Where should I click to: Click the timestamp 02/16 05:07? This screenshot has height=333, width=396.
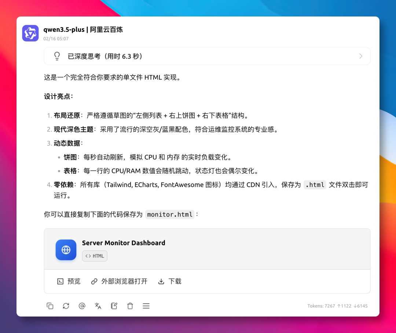pos(56,38)
